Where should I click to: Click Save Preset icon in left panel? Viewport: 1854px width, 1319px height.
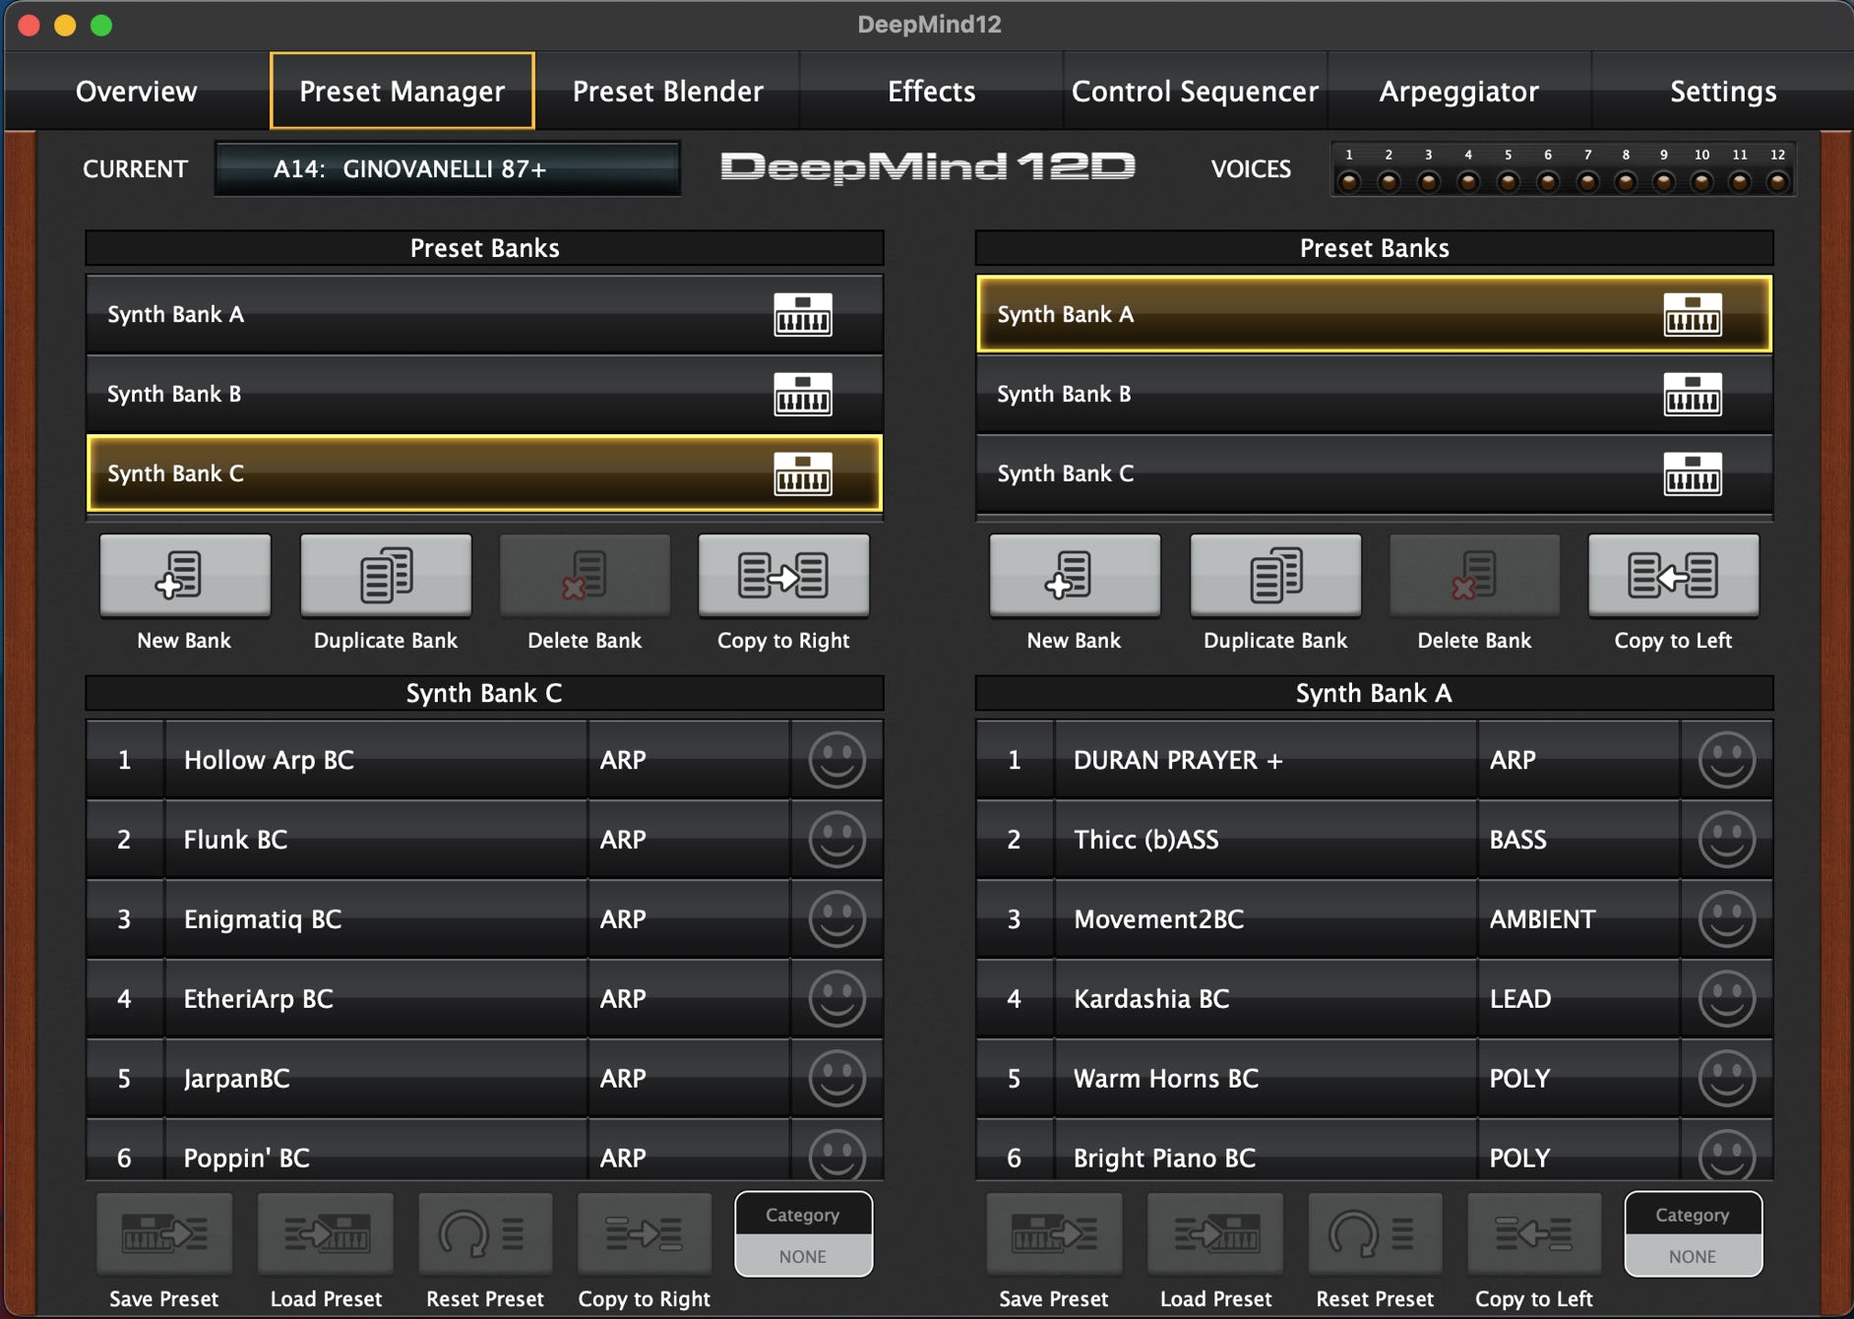pyautogui.click(x=164, y=1233)
